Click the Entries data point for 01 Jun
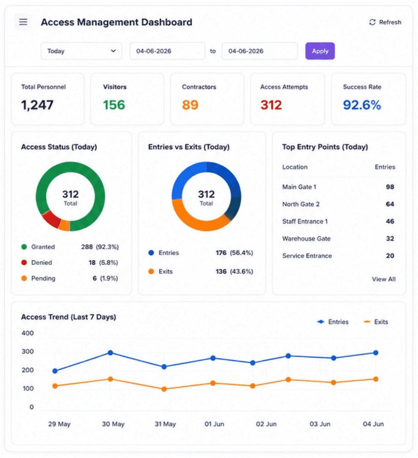Viewport: 418px width, 458px height. pos(213,358)
